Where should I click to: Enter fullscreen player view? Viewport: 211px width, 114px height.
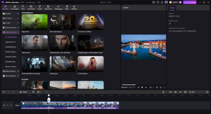click(164, 87)
